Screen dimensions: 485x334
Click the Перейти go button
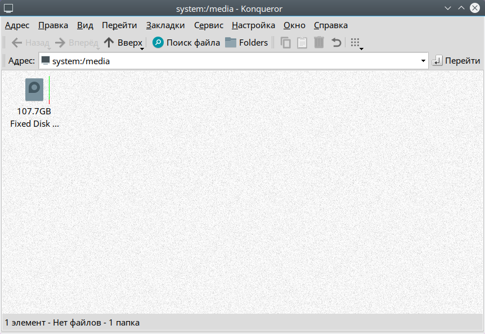point(456,61)
